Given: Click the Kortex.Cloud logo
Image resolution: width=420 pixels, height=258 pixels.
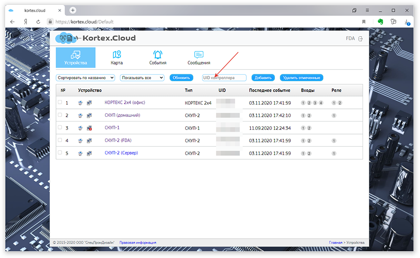Looking at the screenshot, I should 96,39.
